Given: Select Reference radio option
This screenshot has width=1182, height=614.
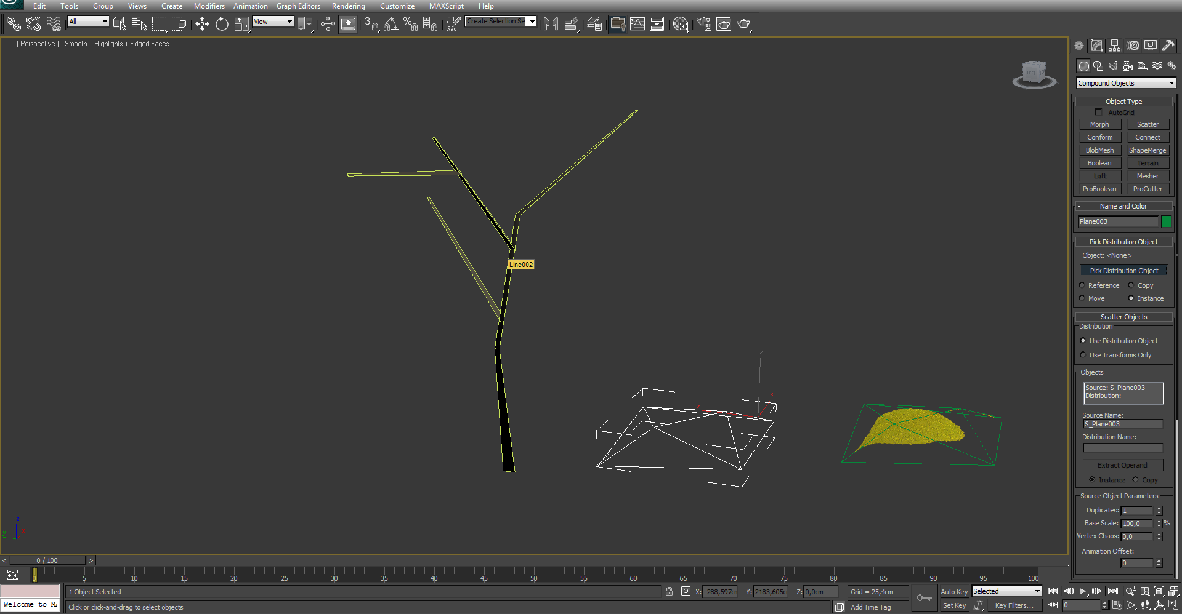Looking at the screenshot, I should (1082, 285).
